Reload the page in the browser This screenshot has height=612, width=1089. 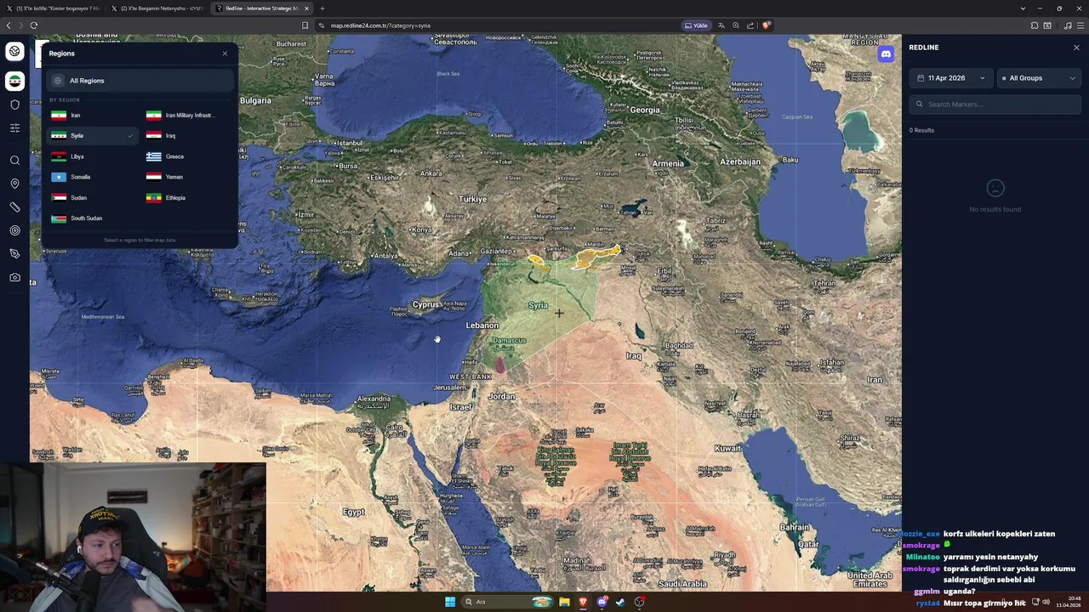pos(34,25)
